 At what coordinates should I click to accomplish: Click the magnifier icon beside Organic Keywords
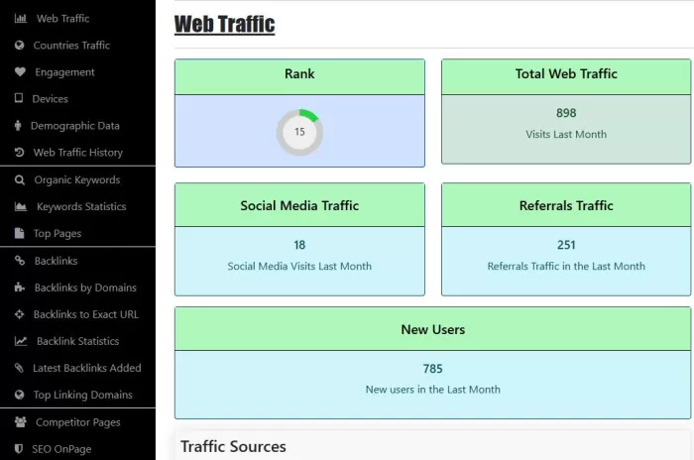pos(20,179)
